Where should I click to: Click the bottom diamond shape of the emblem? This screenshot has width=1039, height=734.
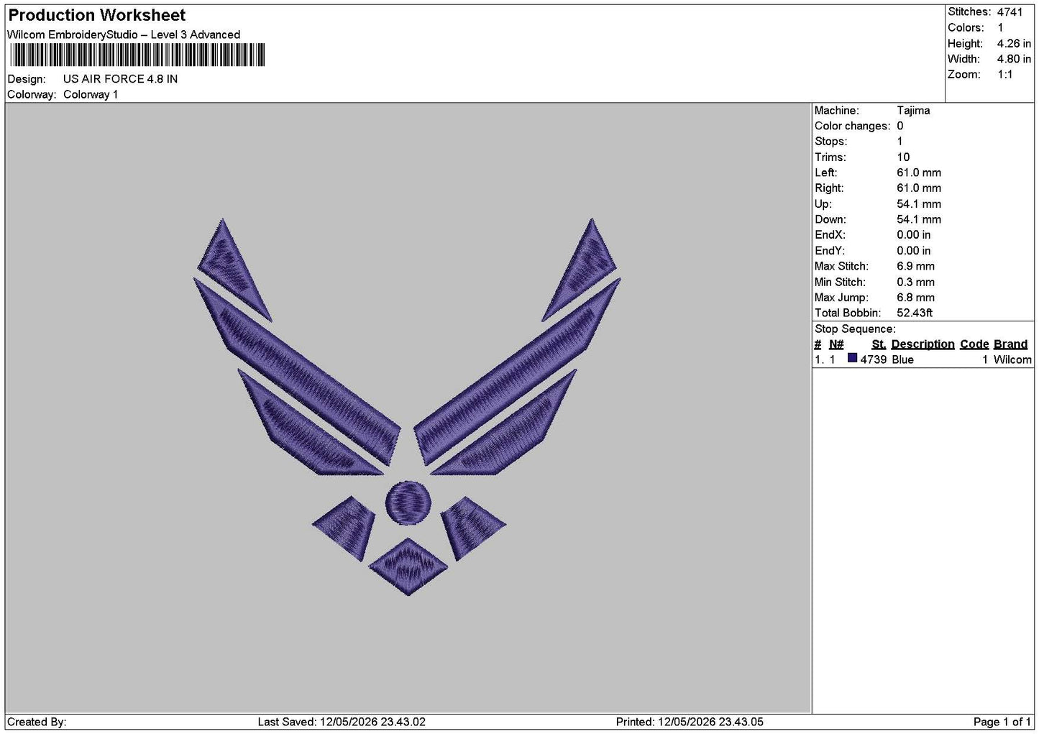(x=408, y=566)
